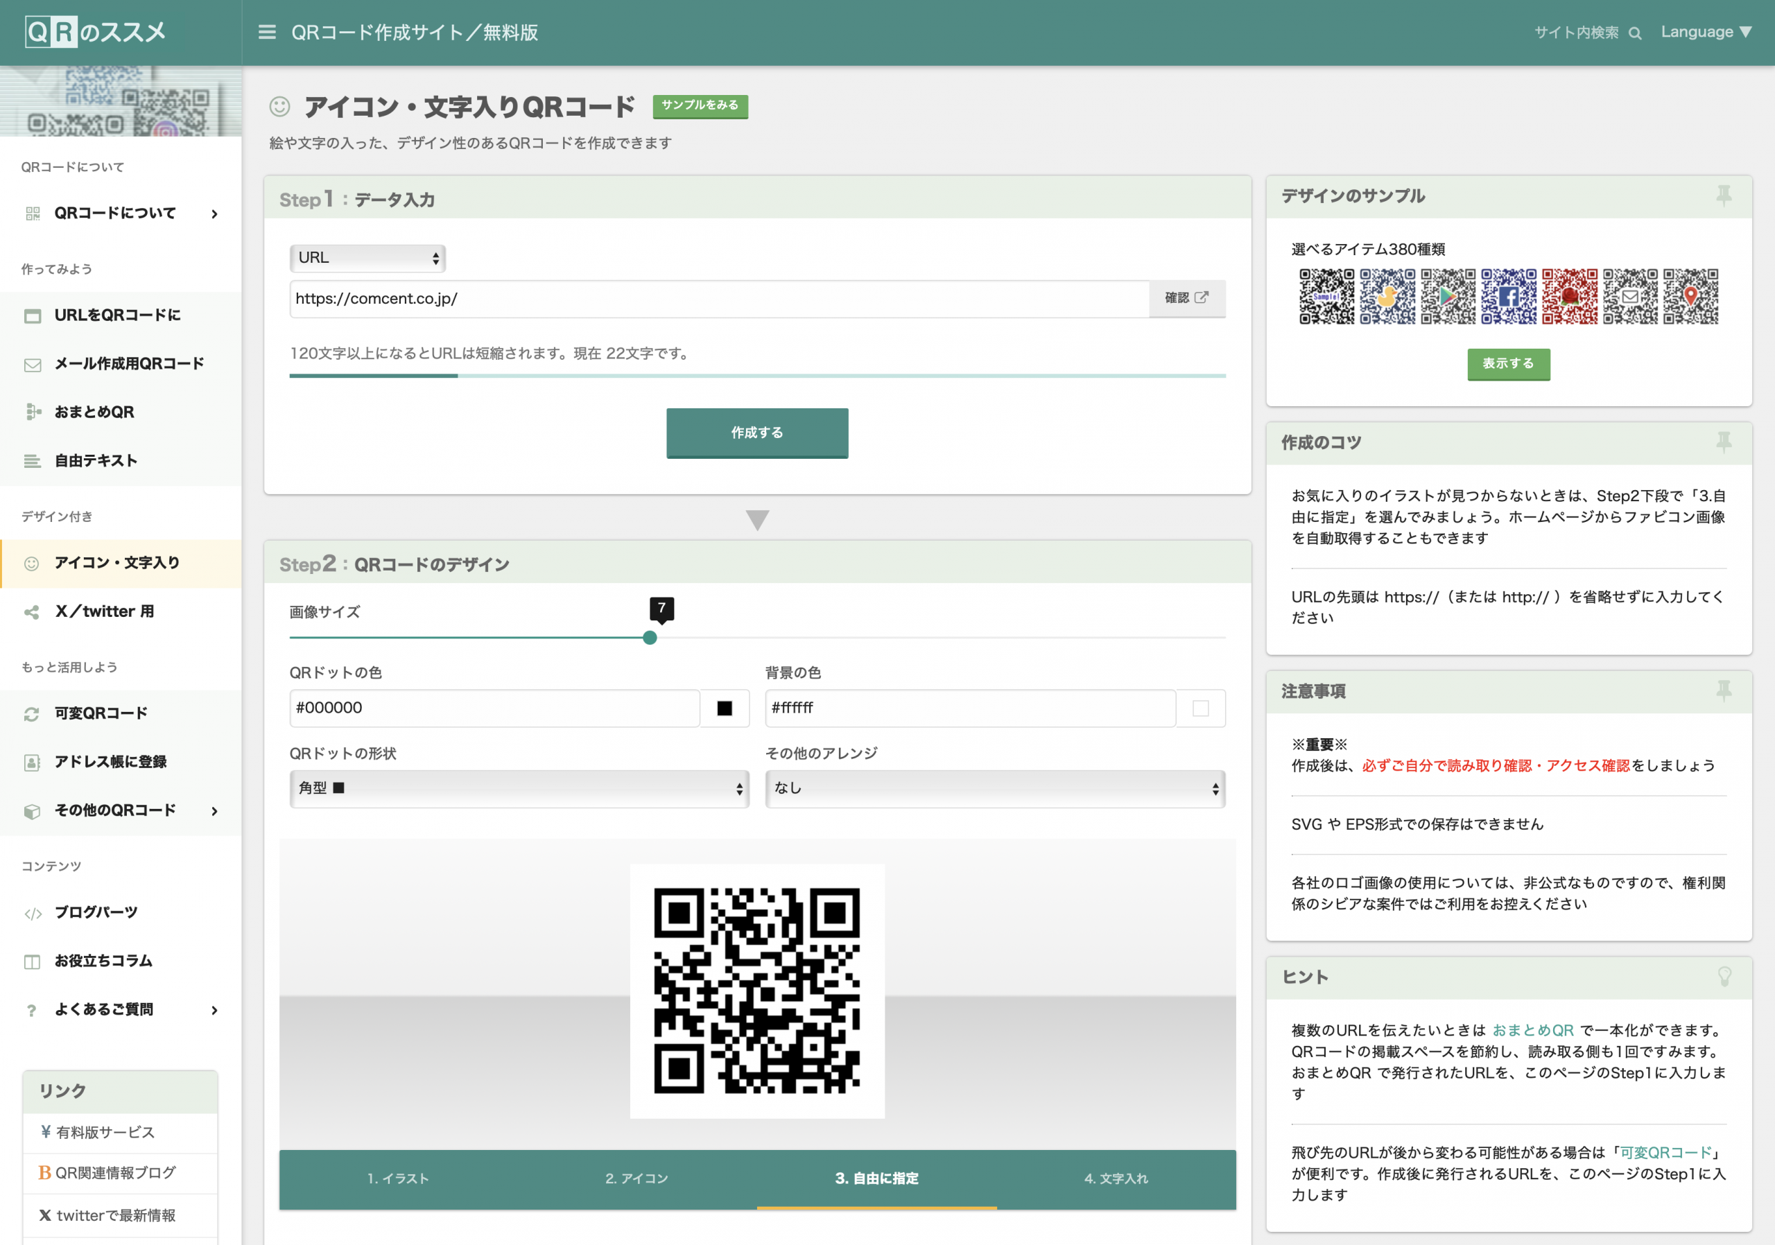Open the 1. イラスト tab
Screen dimensions: 1775x1245
[x=398, y=1178]
